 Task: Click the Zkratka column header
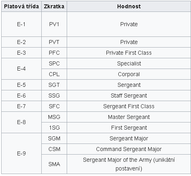click(54, 6)
